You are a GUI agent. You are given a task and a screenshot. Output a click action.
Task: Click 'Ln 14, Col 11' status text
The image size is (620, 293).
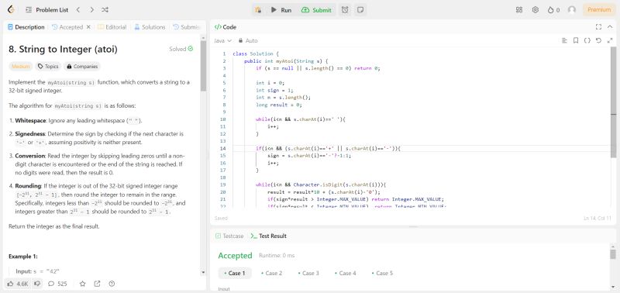point(597,219)
